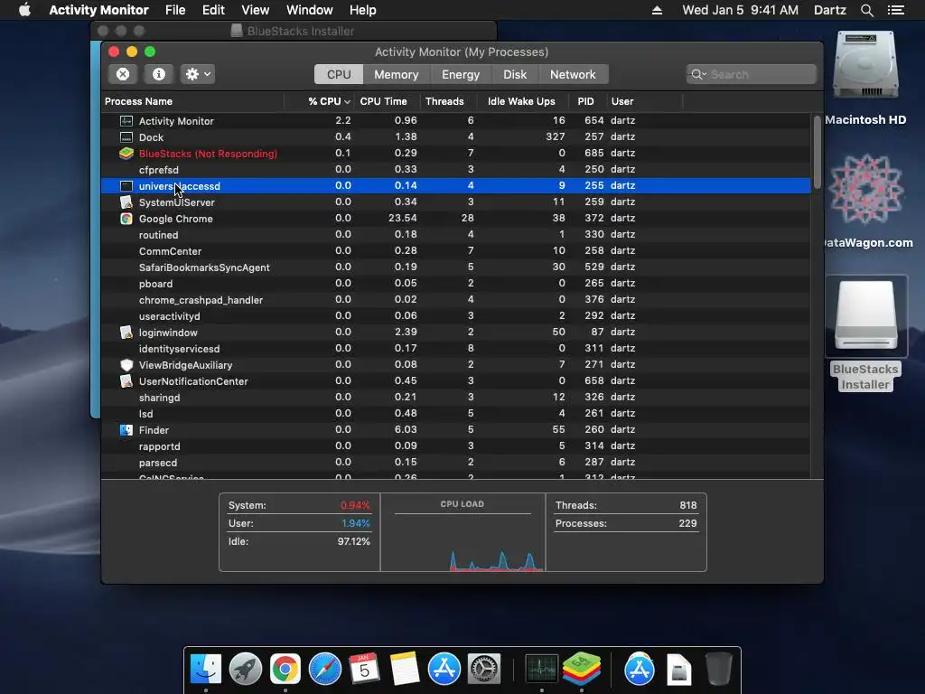This screenshot has width=925, height=694.
Task: Click the process list vertical scrollbar
Action: tap(817, 152)
